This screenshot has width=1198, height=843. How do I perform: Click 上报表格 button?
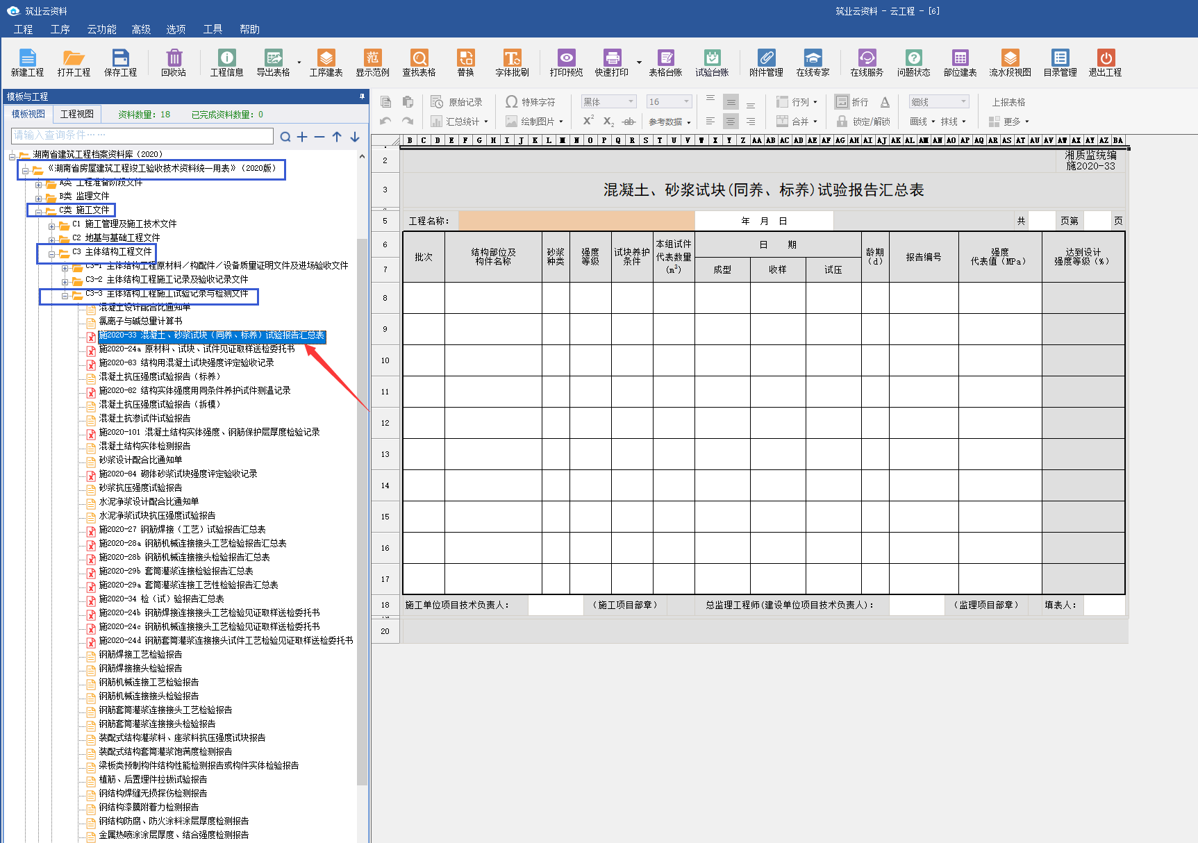coord(1008,102)
